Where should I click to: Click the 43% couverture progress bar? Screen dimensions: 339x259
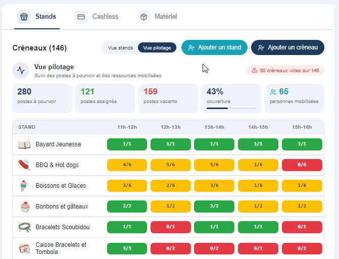[231, 108]
